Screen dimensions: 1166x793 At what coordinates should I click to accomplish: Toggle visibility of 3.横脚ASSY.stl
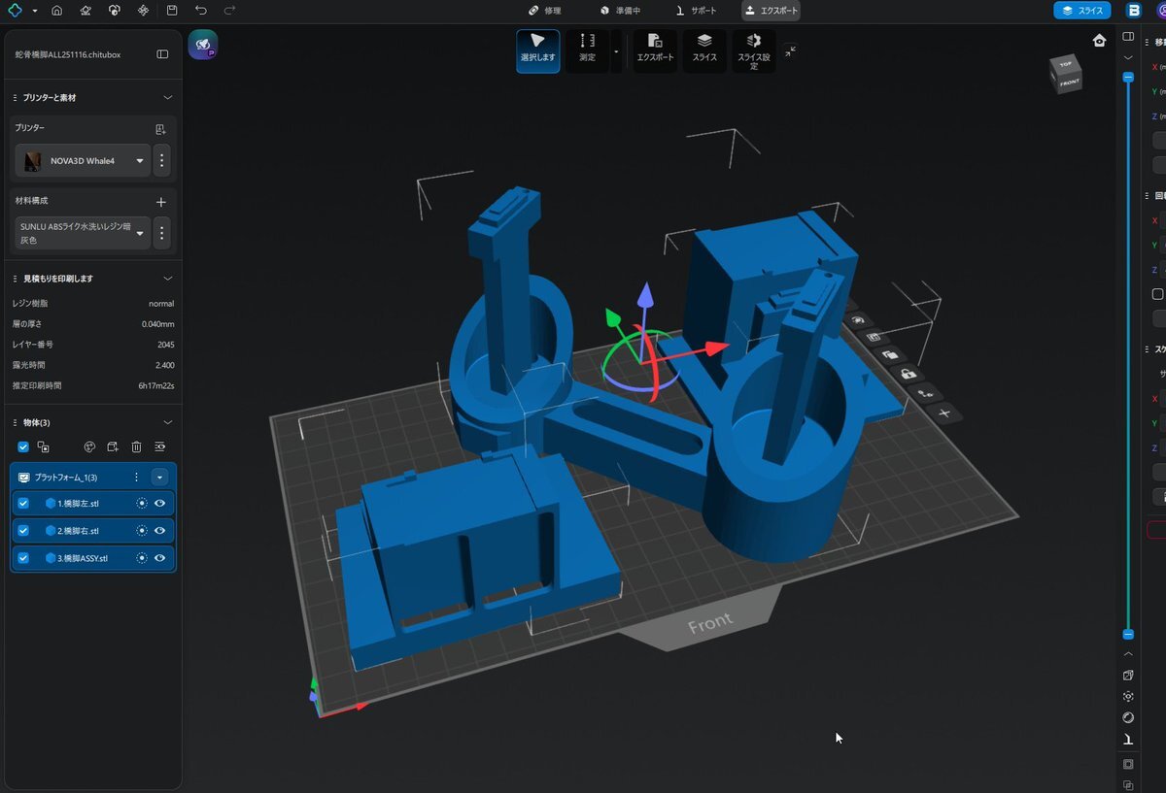tap(159, 558)
